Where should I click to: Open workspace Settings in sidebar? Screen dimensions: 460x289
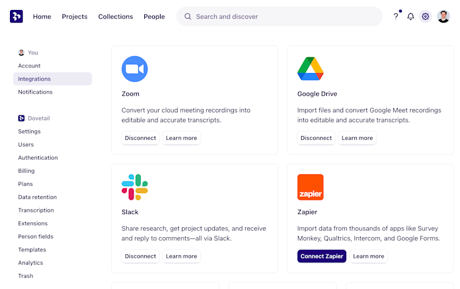pyautogui.click(x=29, y=131)
